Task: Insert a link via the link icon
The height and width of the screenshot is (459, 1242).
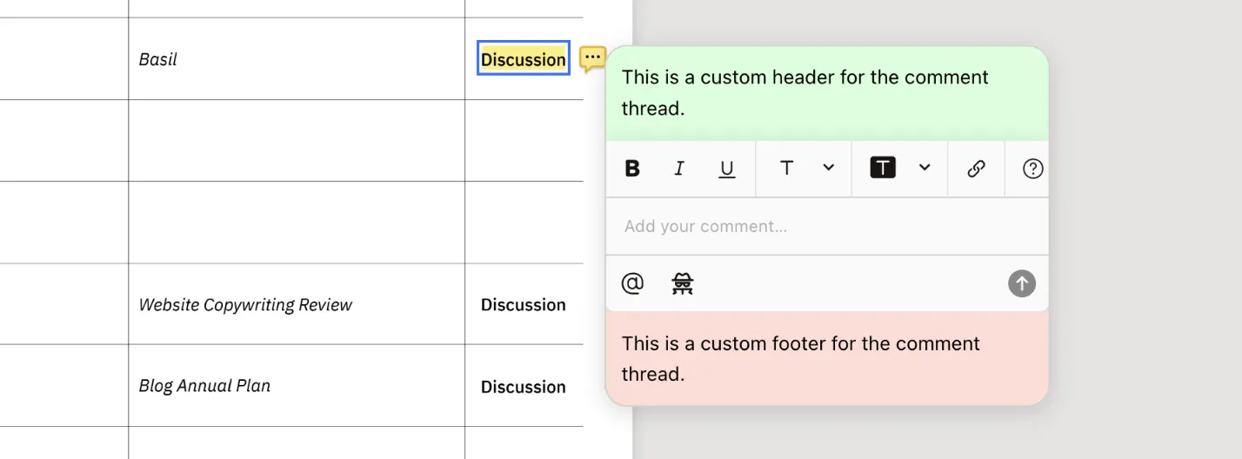Action: [x=976, y=169]
